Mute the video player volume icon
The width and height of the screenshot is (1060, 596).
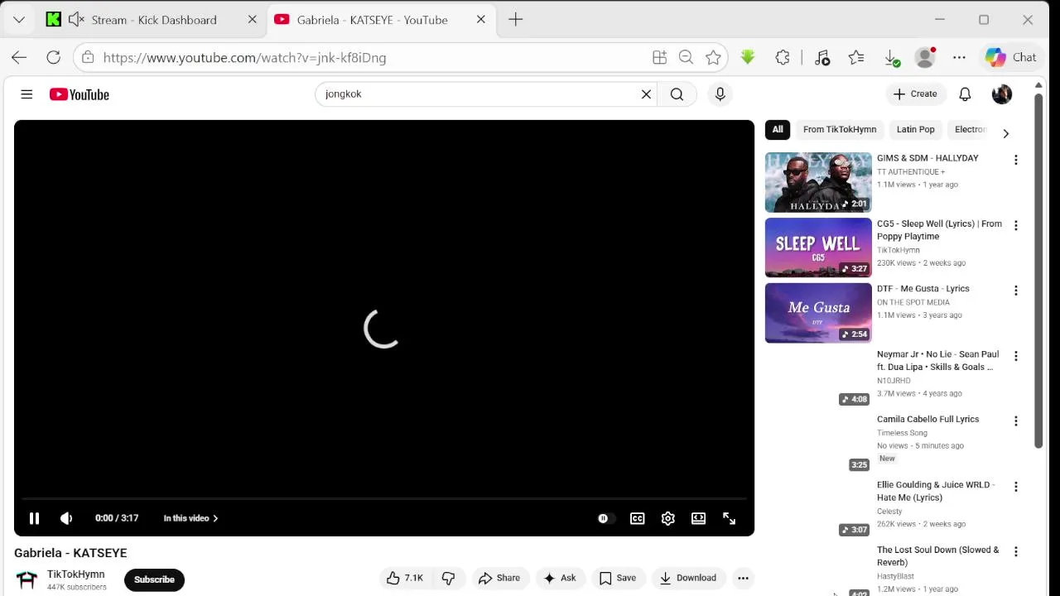[66, 518]
